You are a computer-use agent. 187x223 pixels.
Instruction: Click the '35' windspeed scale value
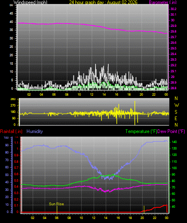(x=11, y=30)
